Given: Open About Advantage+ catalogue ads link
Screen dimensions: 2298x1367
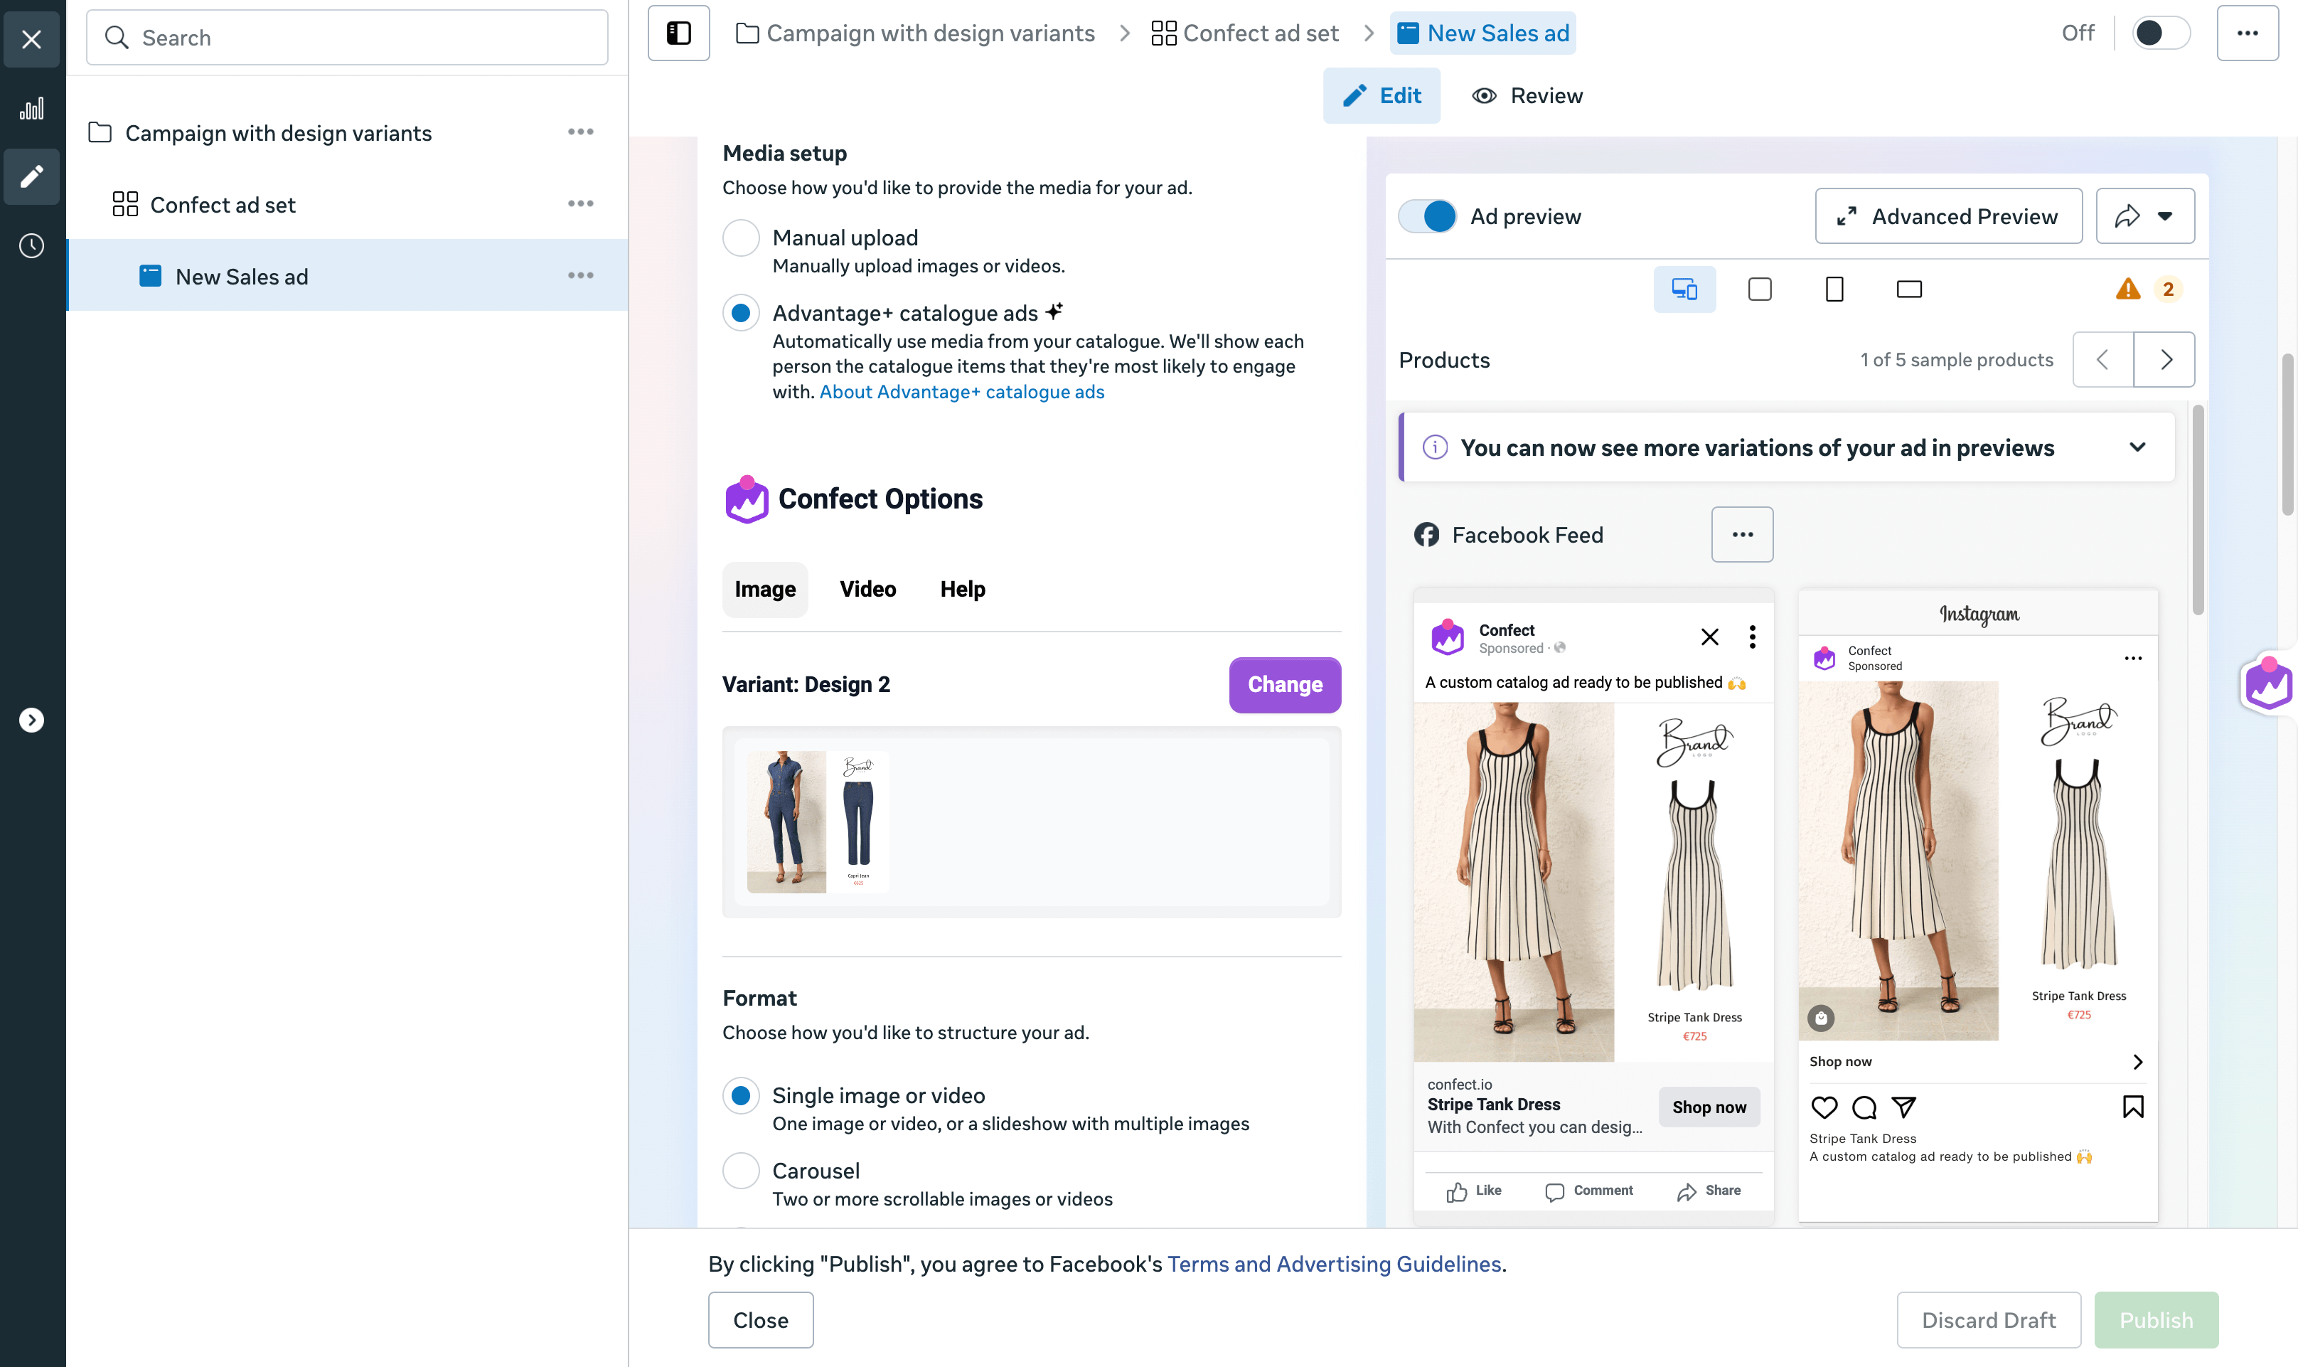Looking at the screenshot, I should (961, 391).
